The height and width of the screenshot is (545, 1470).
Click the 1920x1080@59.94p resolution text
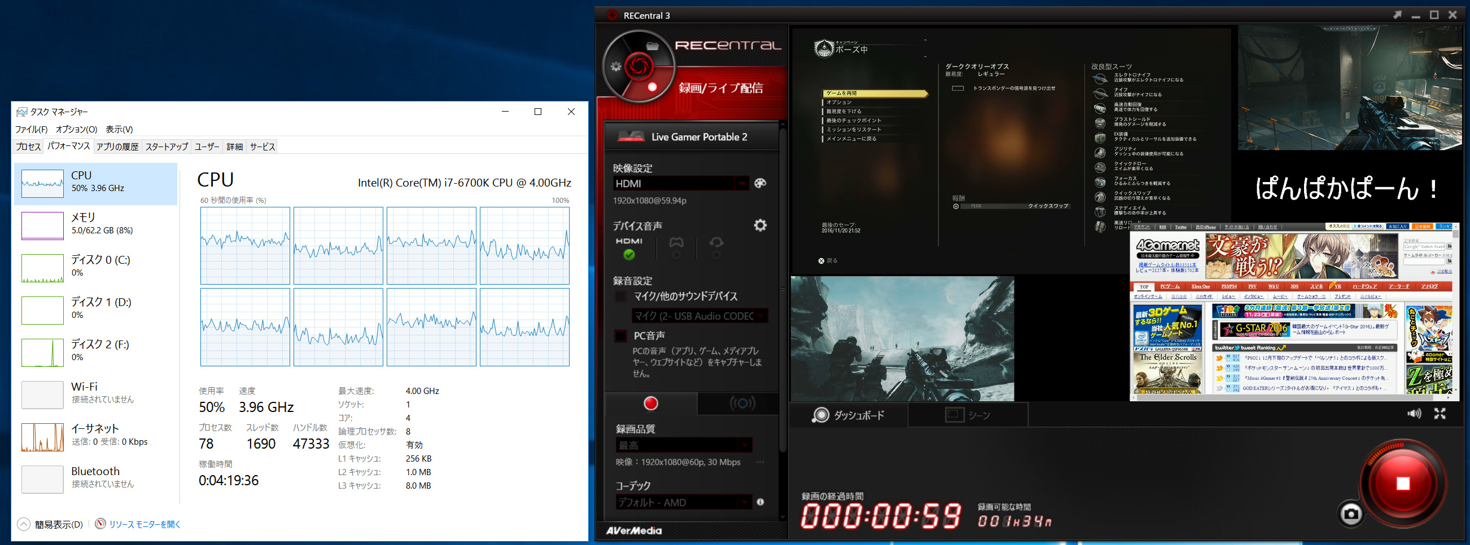point(649,201)
